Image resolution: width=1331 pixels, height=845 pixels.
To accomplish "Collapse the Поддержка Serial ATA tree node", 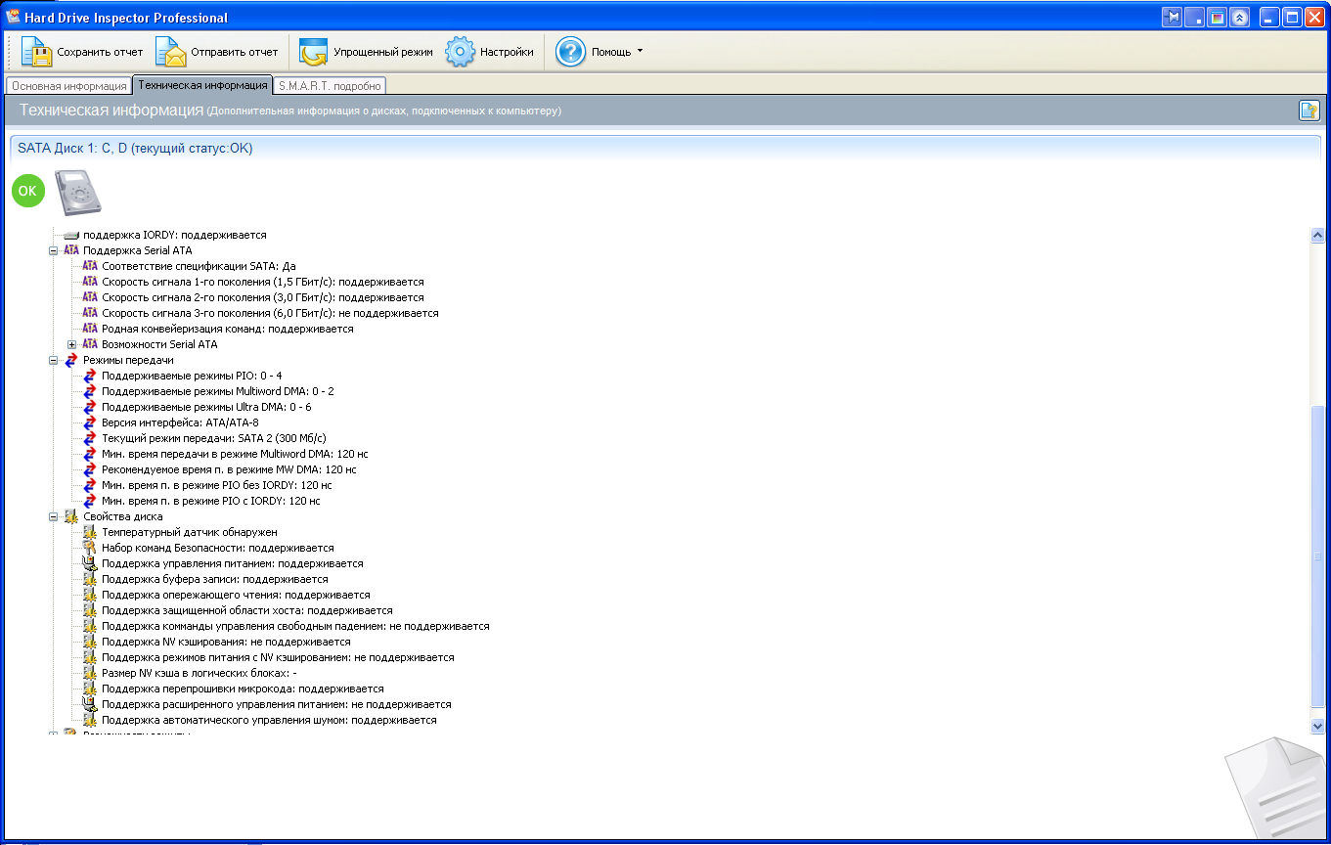I will [54, 250].
